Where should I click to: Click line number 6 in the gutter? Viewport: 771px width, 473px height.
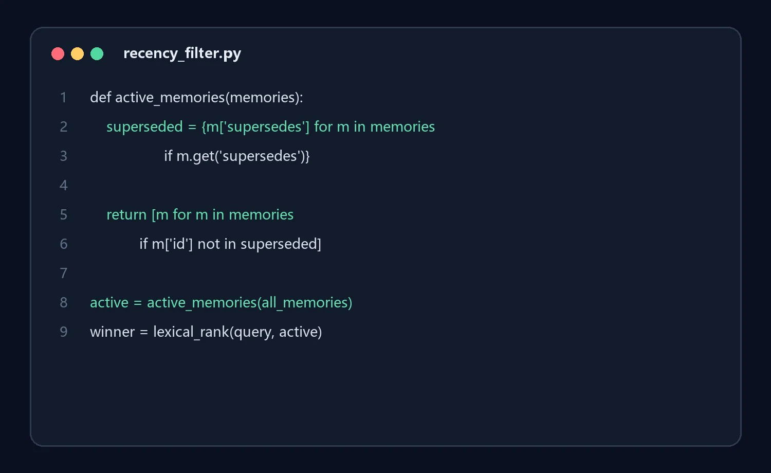coord(63,244)
